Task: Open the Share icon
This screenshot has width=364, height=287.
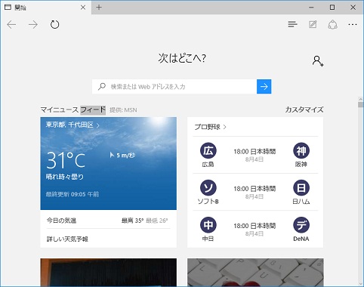Action: 332,24
